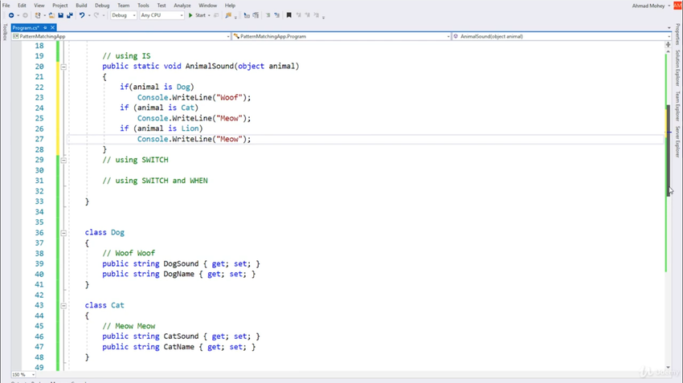Click the DogSound property name
Screen dimensions: 683x383
click(x=181, y=263)
